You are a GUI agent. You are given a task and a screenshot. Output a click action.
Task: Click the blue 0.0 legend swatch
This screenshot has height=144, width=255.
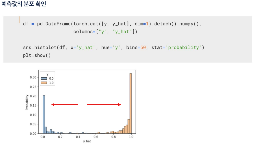[44, 78]
